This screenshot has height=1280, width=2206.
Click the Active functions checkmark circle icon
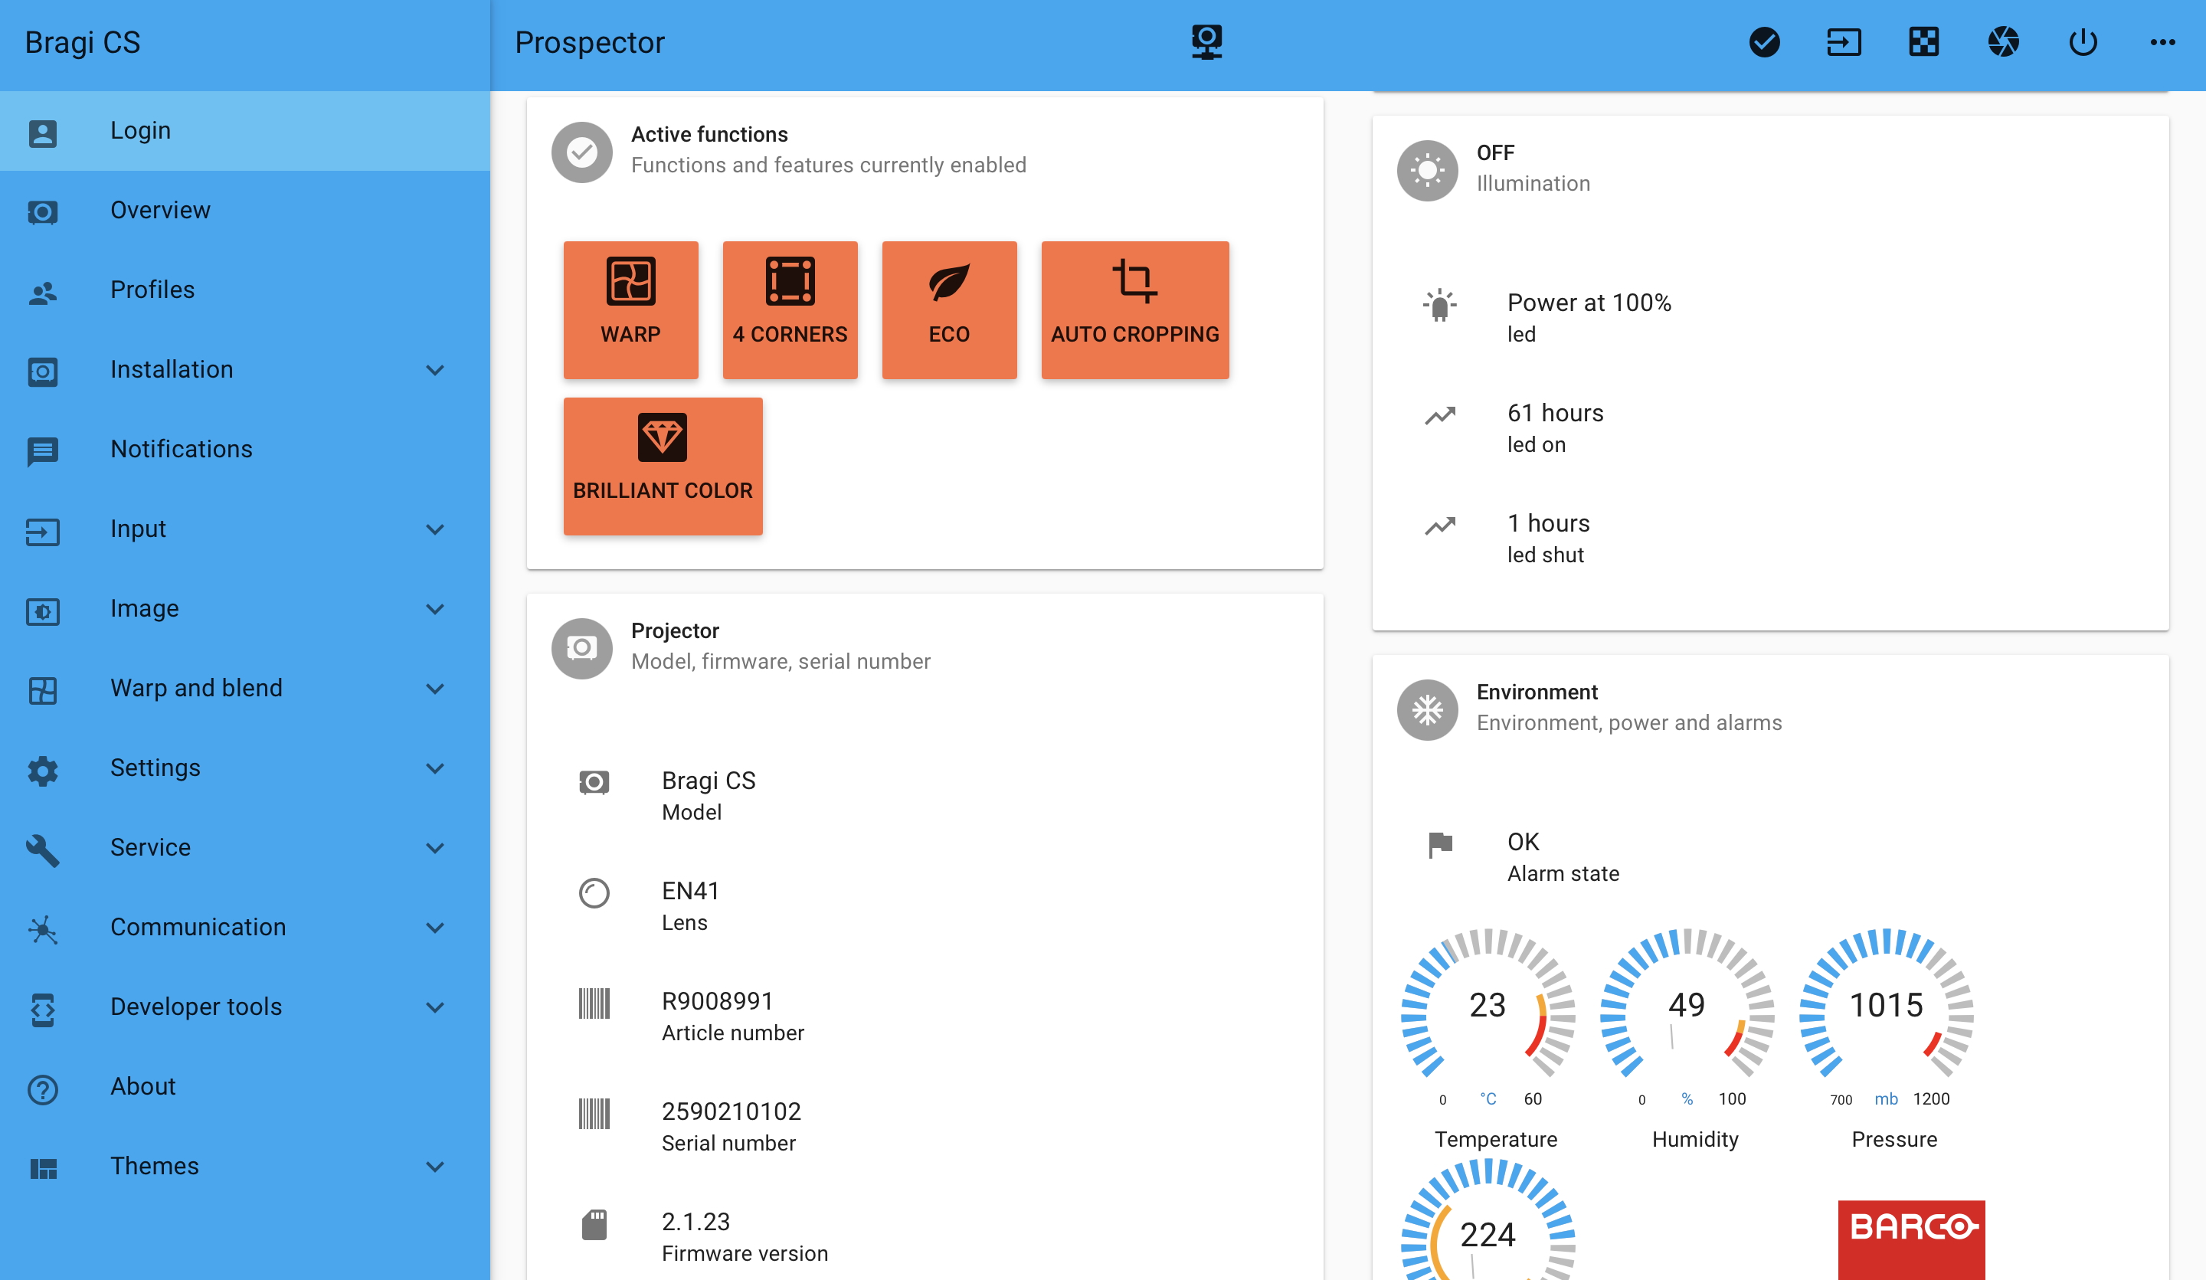(x=581, y=152)
